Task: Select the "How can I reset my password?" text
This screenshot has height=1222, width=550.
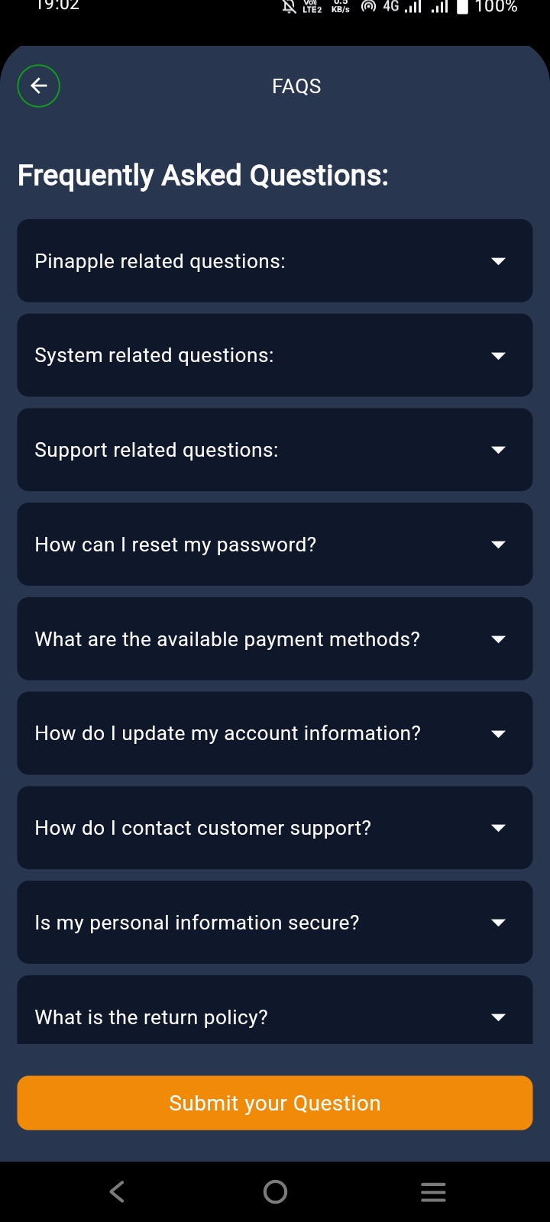Action: (175, 545)
